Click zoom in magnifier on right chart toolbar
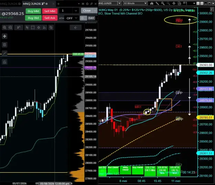The width and height of the screenshot is (215, 185). (x=163, y=3)
